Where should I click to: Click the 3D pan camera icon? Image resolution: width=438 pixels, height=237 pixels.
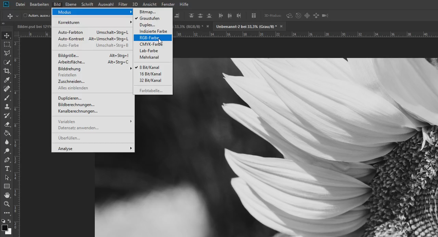click(307, 16)
